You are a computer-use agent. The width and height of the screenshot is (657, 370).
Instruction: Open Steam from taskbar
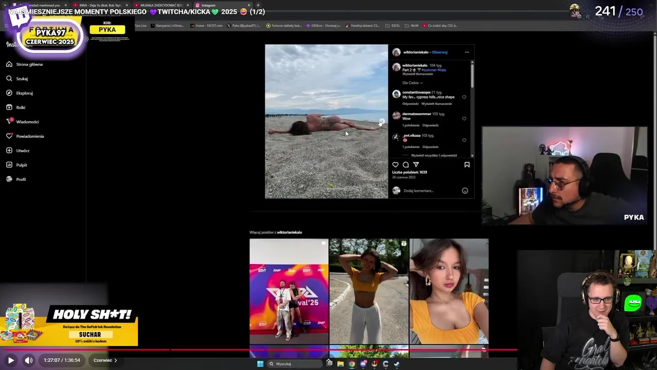[397, 364]
